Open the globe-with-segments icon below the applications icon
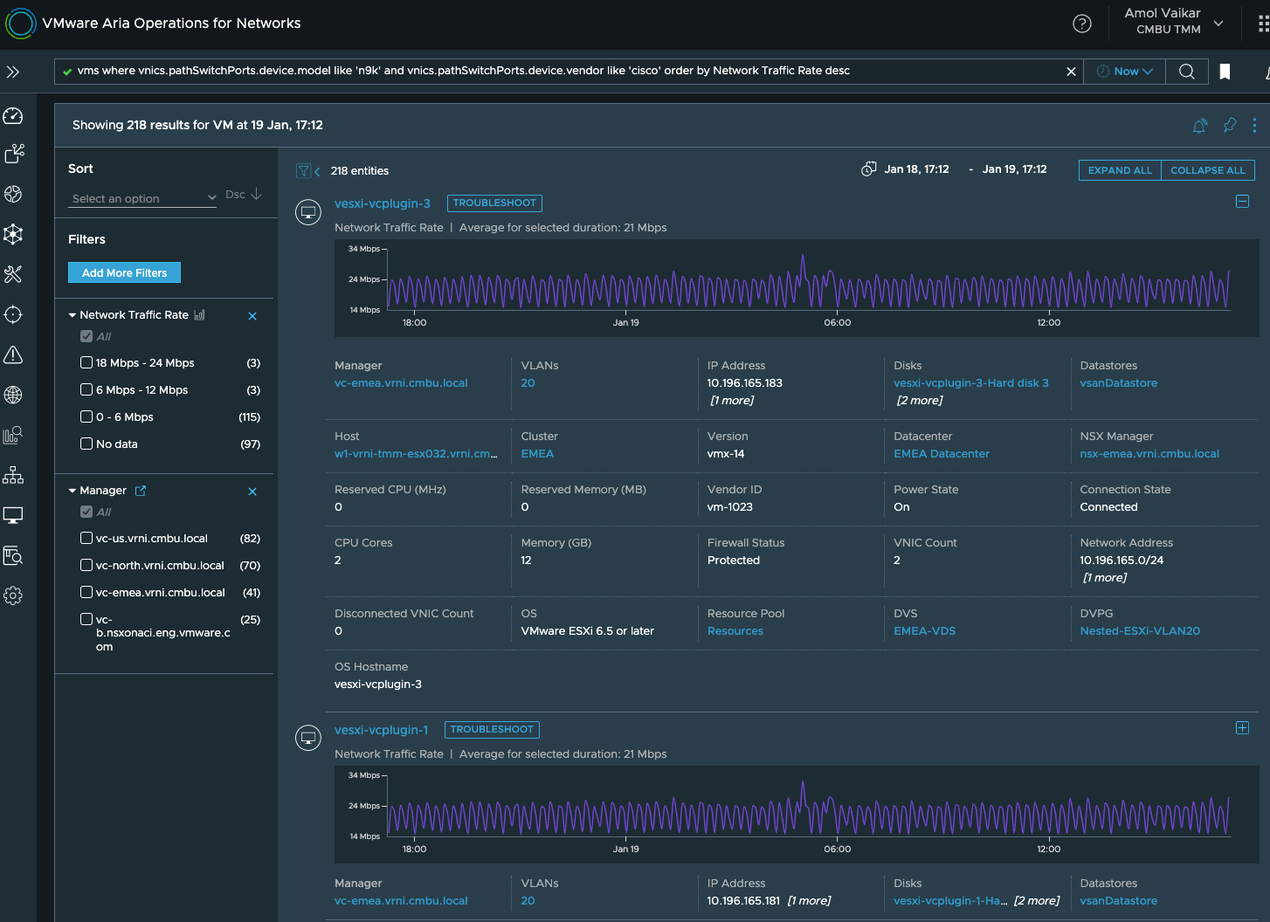 click(13, 194)
